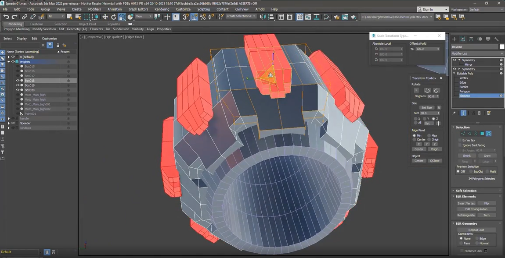Open the Utilities wrench panel tab
This screenshot has width=505, height=258.
pyautogui.click(x=496, y=39)
